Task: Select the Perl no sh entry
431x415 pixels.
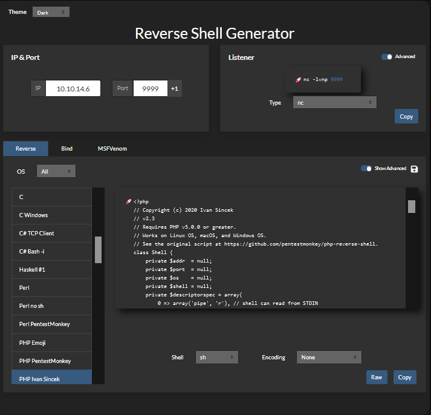Action: [x=51, y=306]
